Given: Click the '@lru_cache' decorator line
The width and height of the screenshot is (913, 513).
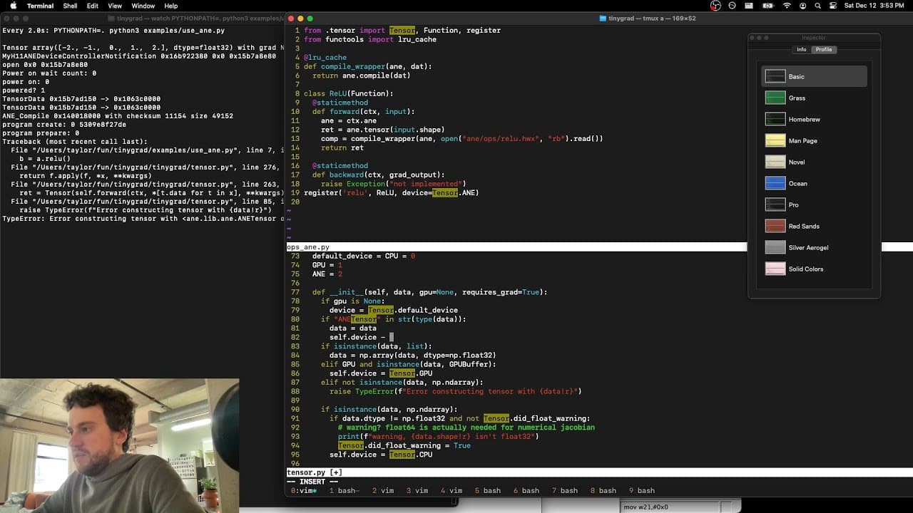Looking at the screenshot, I should tap(325, 57).
